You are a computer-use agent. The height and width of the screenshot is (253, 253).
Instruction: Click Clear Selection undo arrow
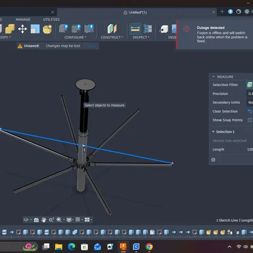(250, 111)
